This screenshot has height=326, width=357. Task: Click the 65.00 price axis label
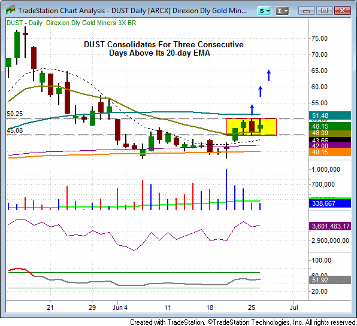click(319, 71)
